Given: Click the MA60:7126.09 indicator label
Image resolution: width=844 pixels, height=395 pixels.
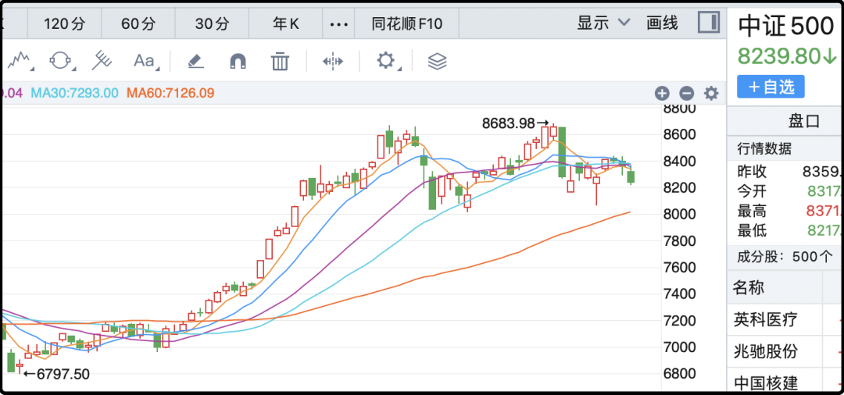Looking at the screenshot, I should [x=170, y=93].
